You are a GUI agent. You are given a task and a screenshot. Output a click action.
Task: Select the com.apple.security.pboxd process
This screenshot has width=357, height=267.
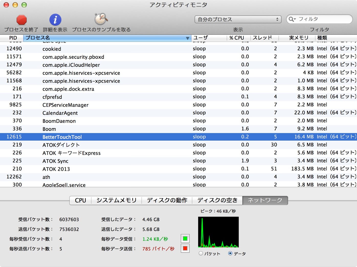tap(178, 57)
